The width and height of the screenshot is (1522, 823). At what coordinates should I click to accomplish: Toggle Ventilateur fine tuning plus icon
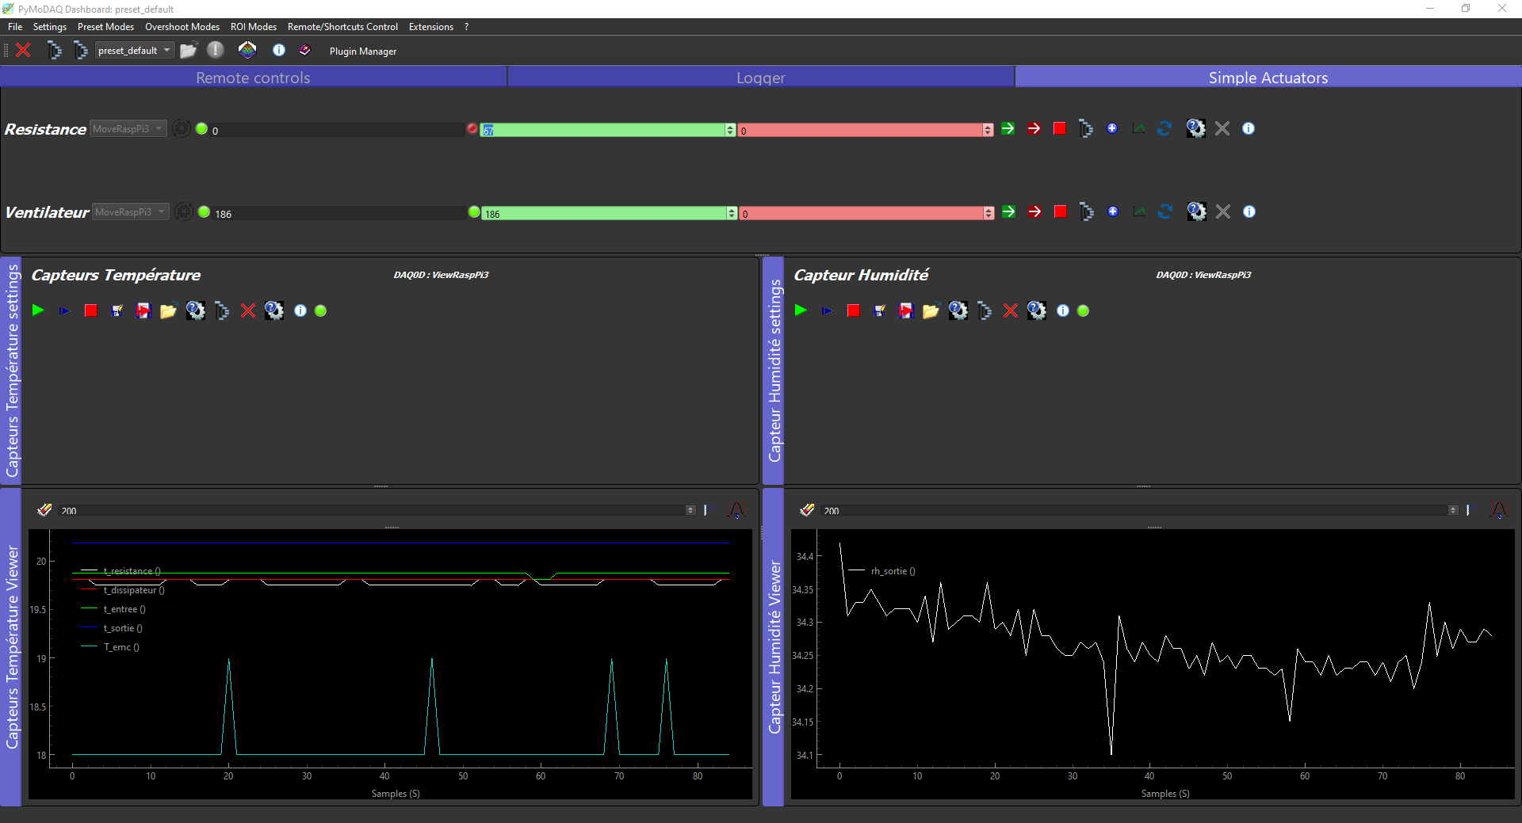pos(1113,211)
